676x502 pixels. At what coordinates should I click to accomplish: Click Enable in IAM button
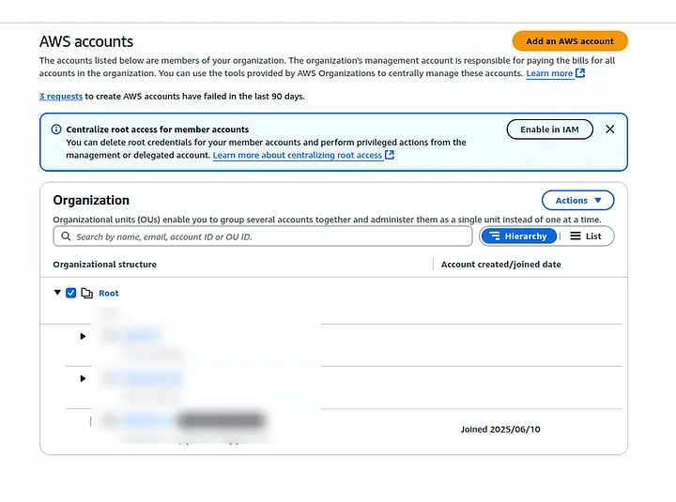click(549, 129)
